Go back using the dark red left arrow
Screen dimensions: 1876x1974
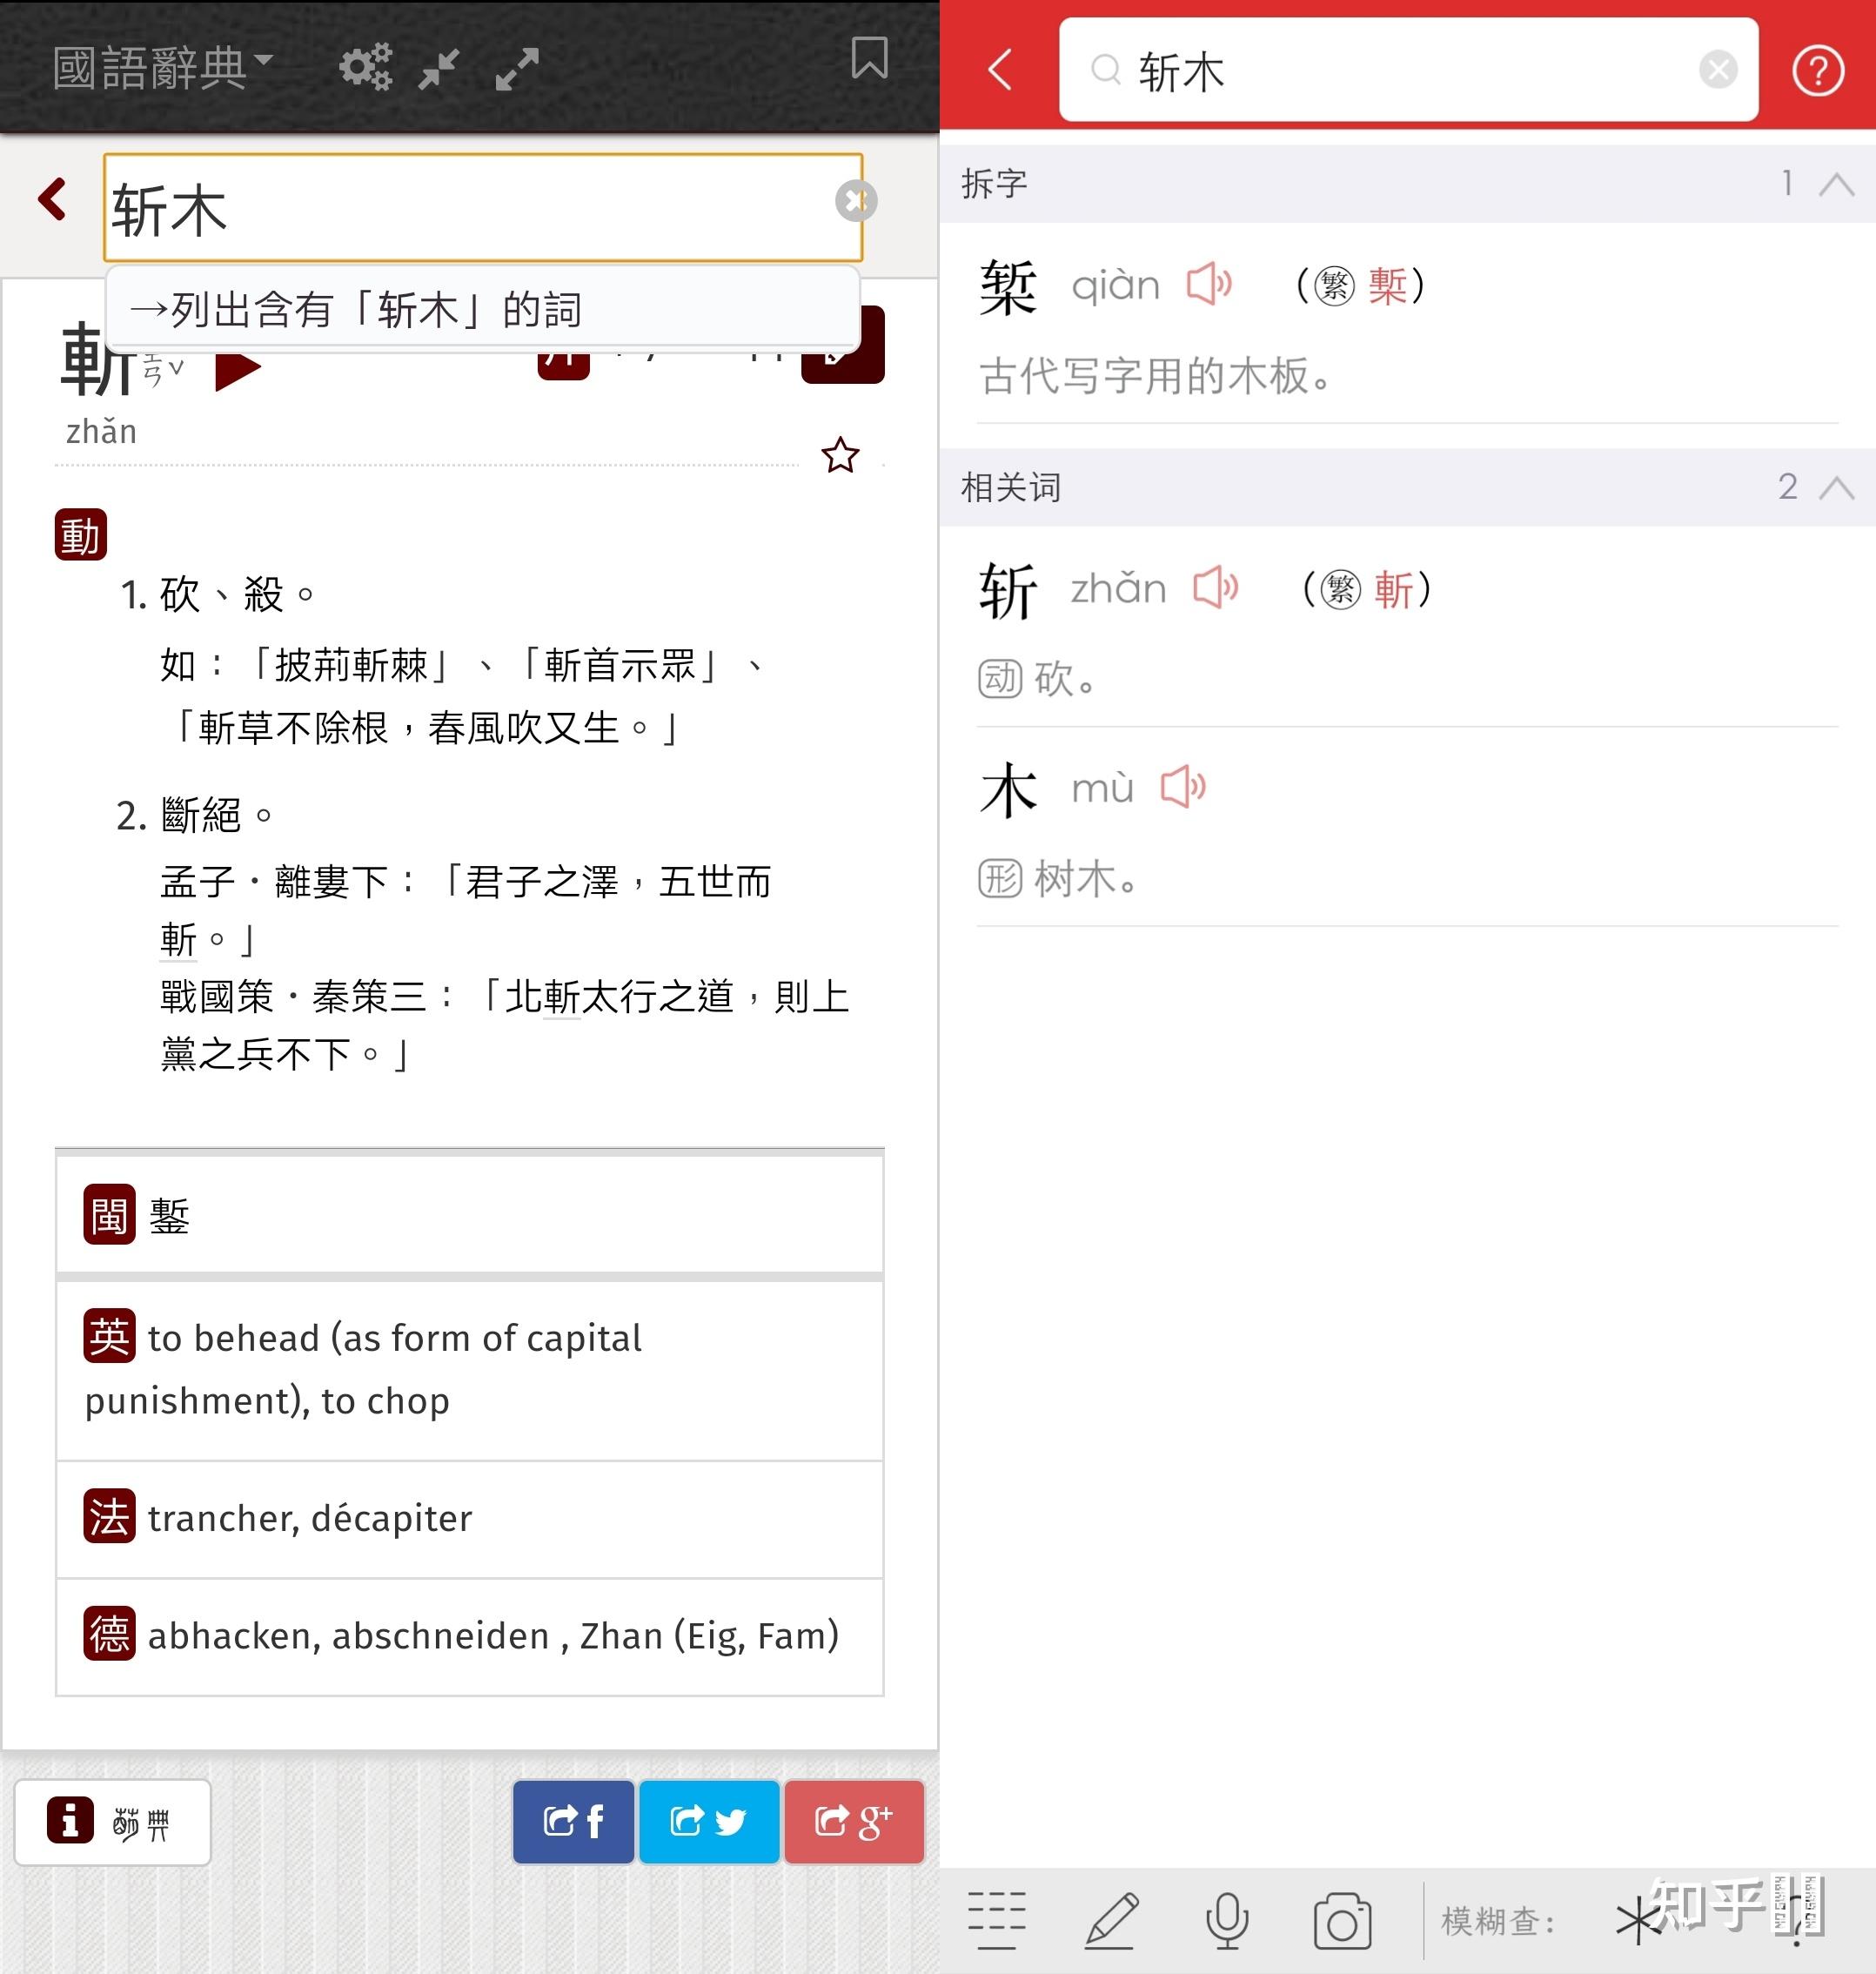[x=52, y=199]
